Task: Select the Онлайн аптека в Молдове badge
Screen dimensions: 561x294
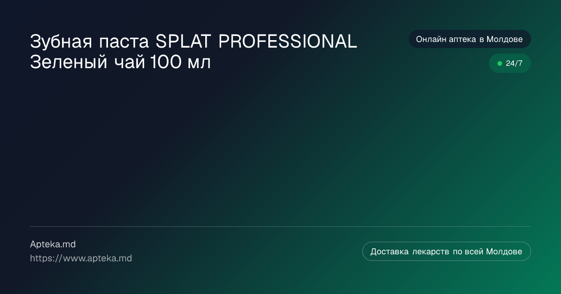Action: point(469,39)
